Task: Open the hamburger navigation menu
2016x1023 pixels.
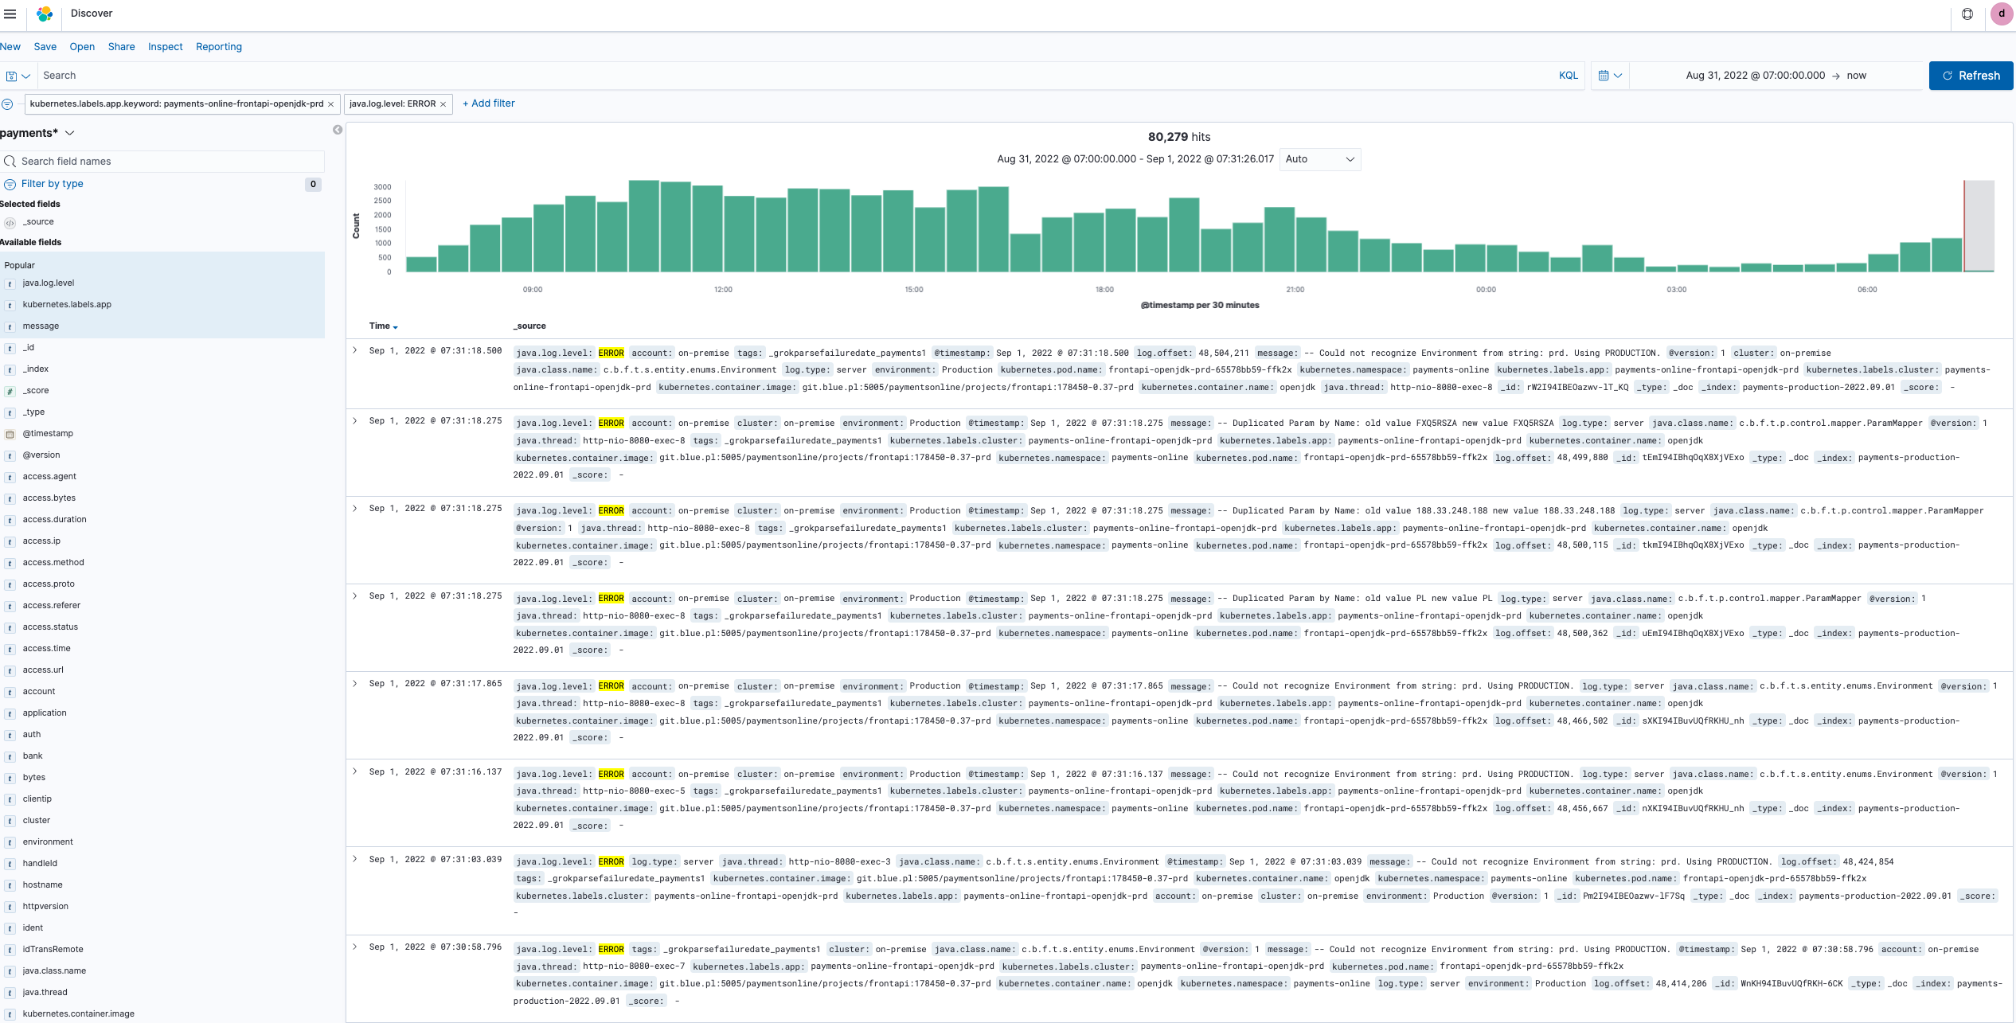Action: click(x=10, y=14)
